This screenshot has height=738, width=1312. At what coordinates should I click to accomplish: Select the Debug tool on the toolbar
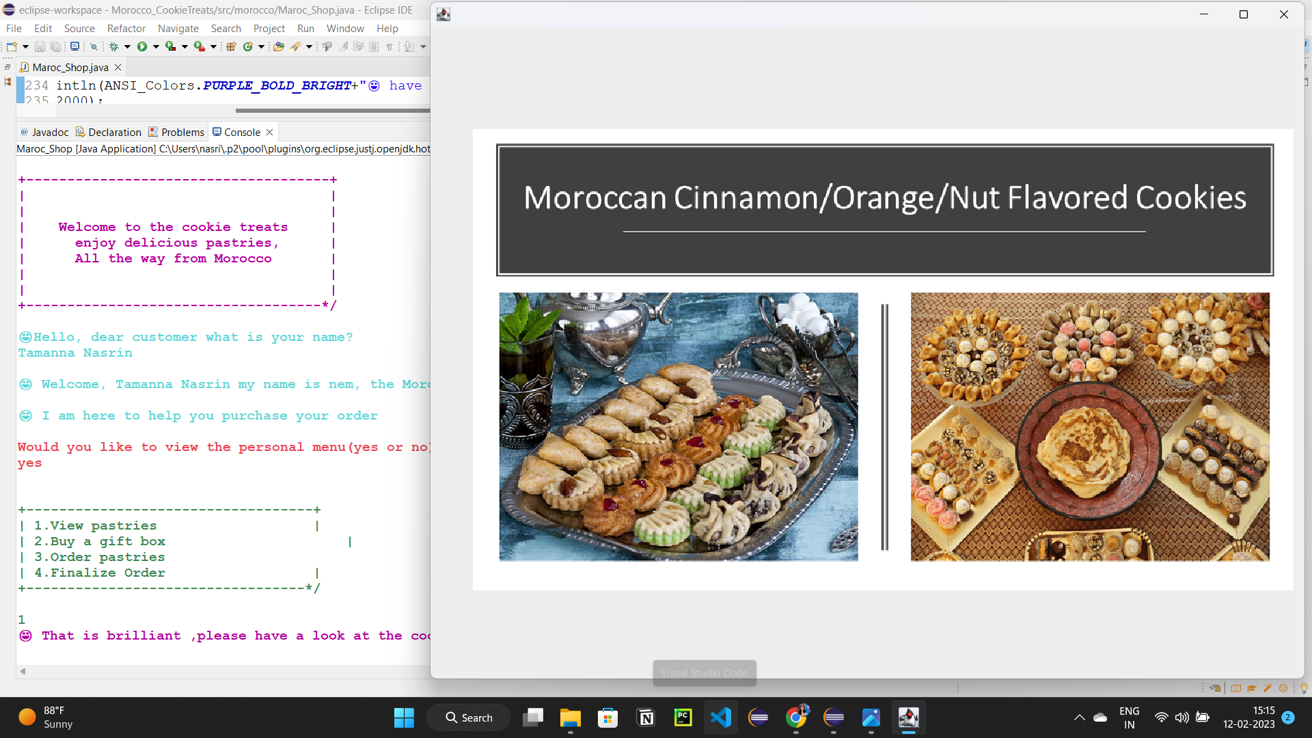[114, 46]
